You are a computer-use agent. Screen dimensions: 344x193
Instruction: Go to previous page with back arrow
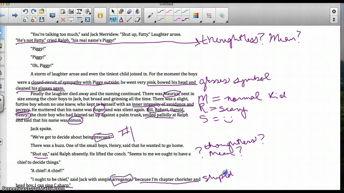tap(2, 15)
